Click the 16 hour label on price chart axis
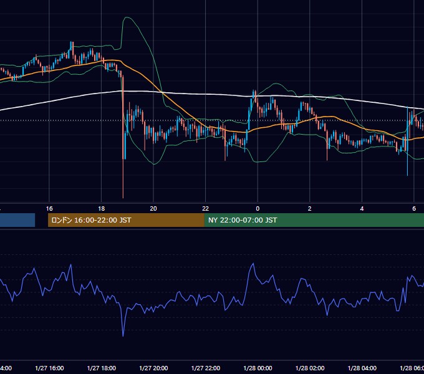The width and height of the screenshot is (424, 374). tap(49, 209)
